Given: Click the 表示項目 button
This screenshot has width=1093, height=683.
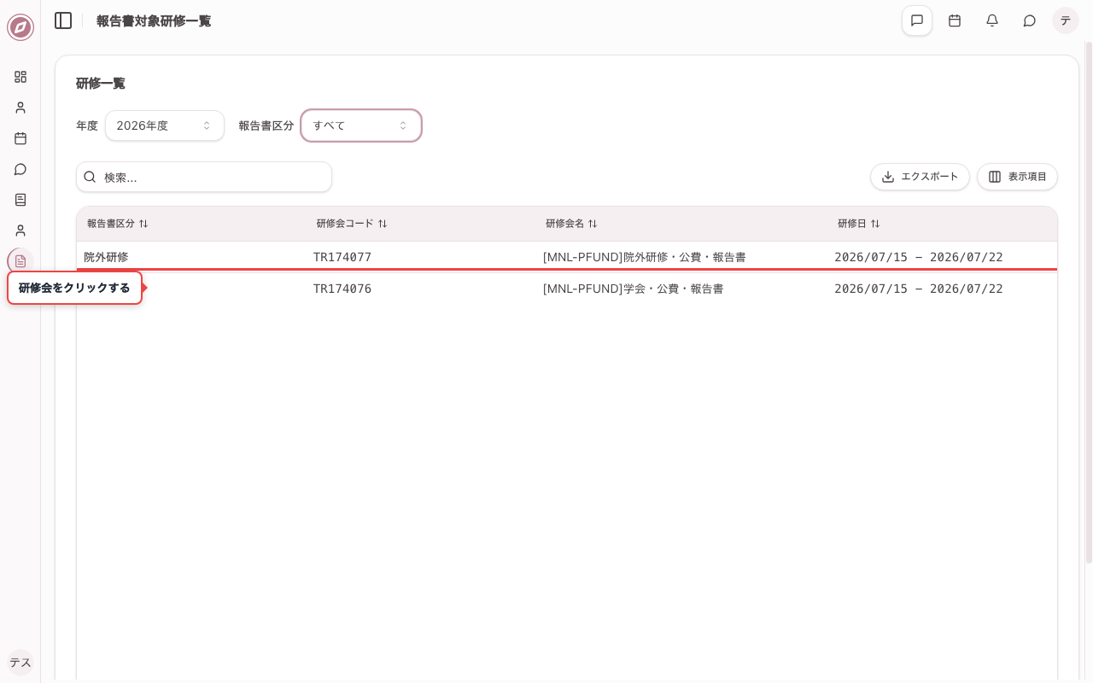Looking at the screenshot, I should pyautogui.click(x=1017, y=177).
